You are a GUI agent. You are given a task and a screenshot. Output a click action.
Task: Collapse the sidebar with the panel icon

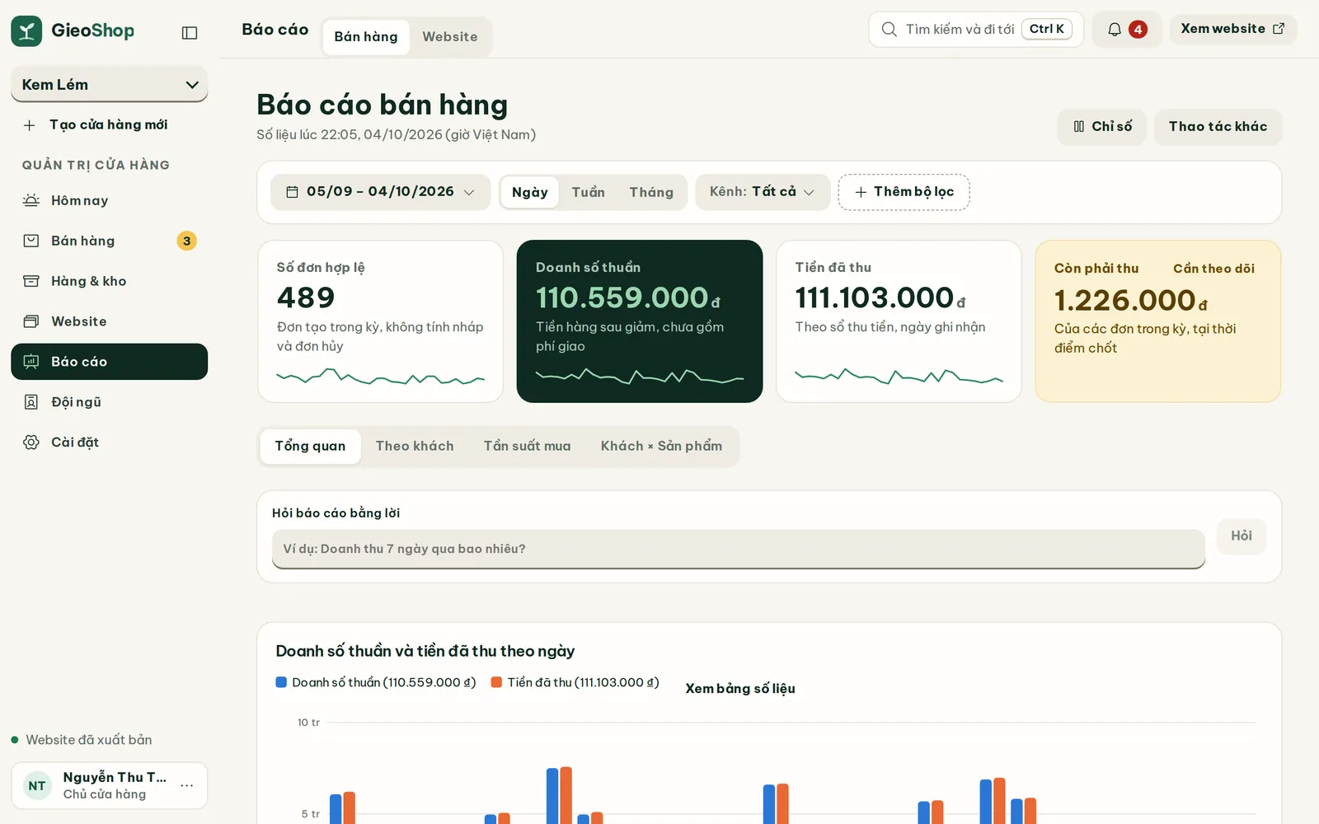pyautogui.click(x=190, y=33)
